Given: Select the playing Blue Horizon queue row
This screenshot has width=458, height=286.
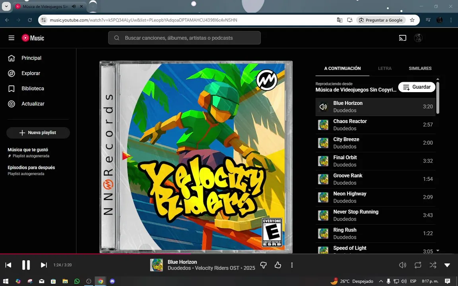Looking at the screenshot, I should 375,107.
